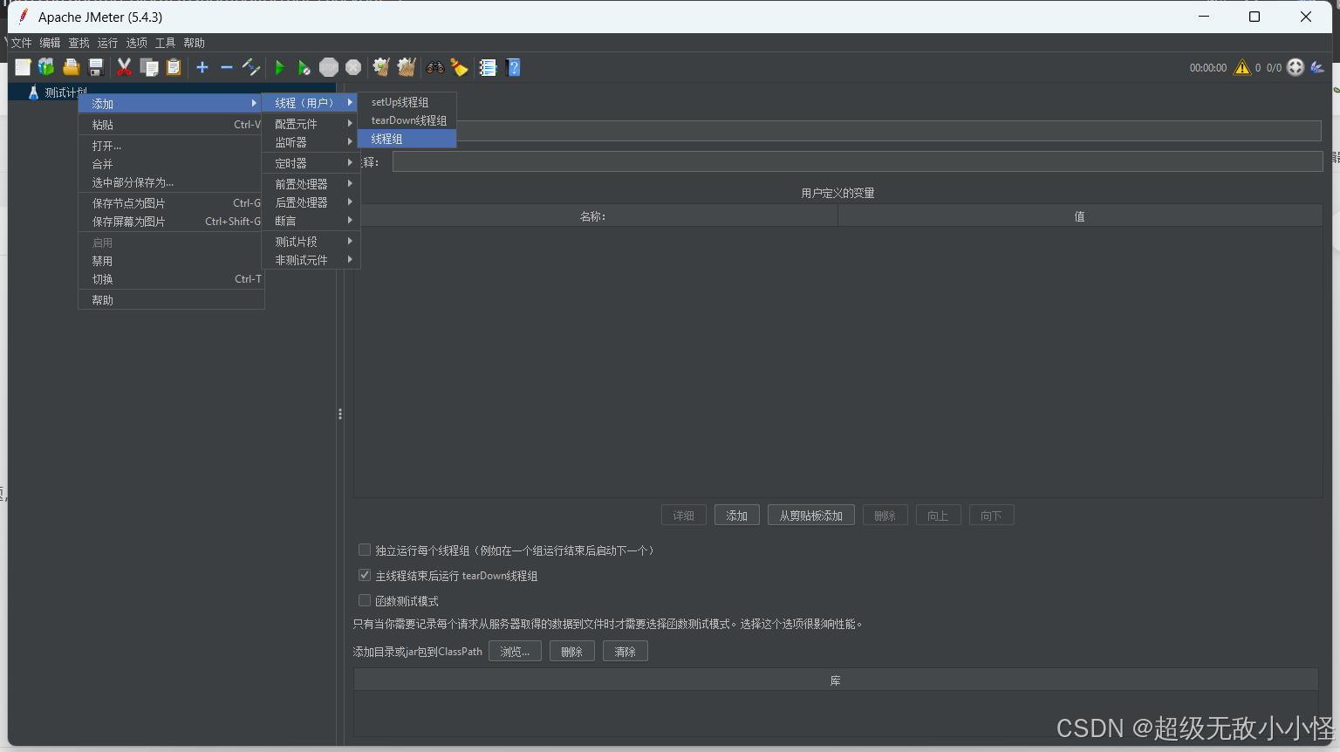
Task: Expand 断言 submenu
Action: [311, 221]
